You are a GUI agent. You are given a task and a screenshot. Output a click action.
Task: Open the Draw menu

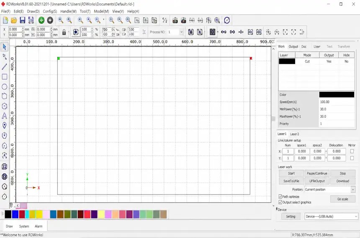click(33, 11)
